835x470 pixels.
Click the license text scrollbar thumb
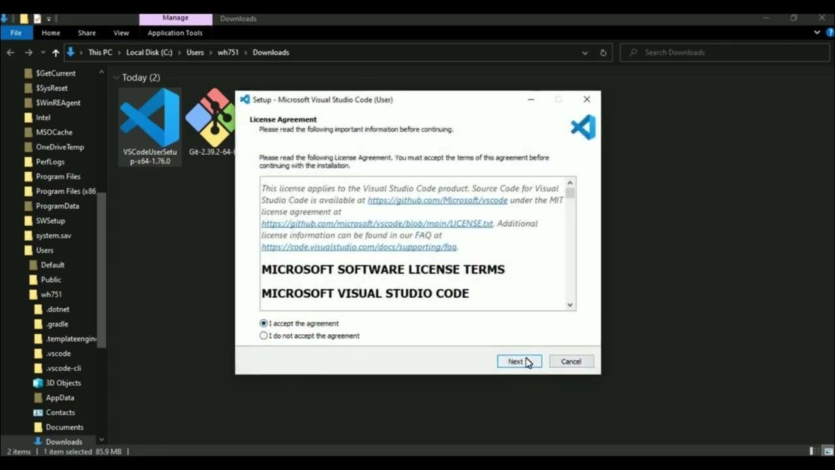point(570,193)
